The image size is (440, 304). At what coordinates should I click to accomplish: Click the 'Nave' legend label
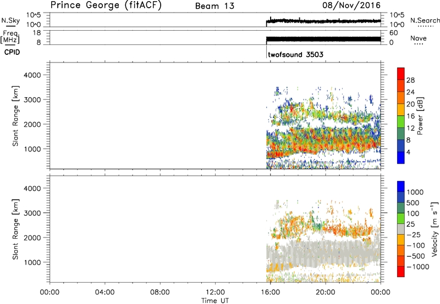418,38
